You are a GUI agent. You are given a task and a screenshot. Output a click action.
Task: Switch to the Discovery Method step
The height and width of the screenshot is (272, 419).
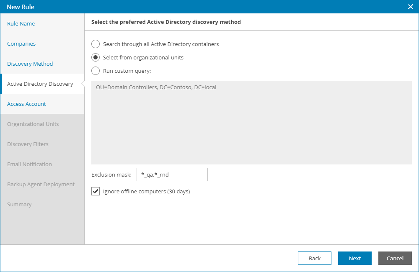coord(30,64)
